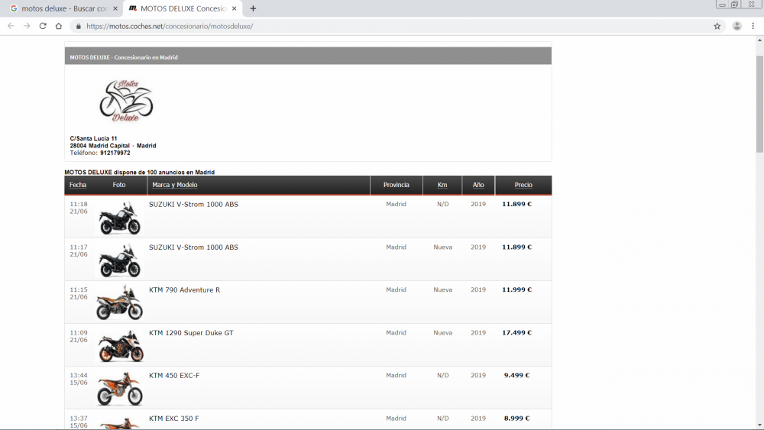Open the KTM 790 Adventure R listing
Viewport: 764px width, 430px height.
[x=184, y=290]
